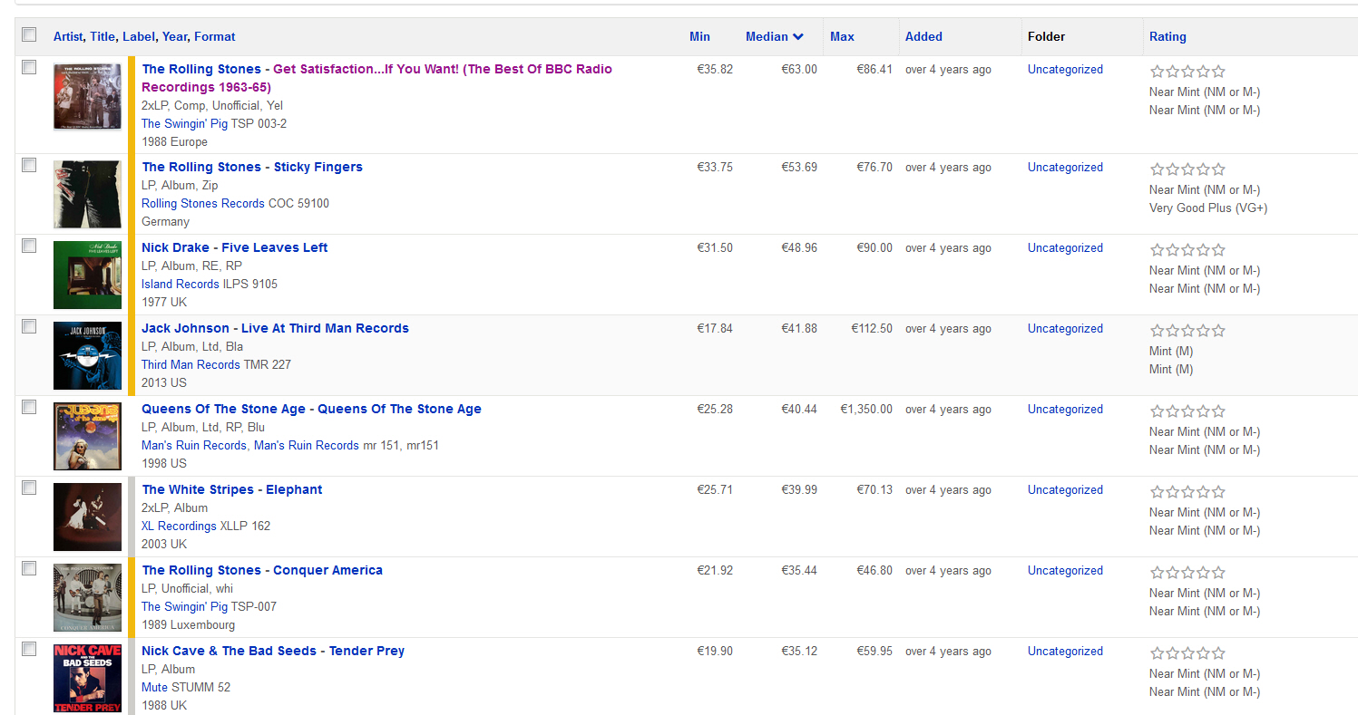Tick the Five Leaves Left row checkbox
The height and width of the screenshot is (715, 1358).
point(29,246)
